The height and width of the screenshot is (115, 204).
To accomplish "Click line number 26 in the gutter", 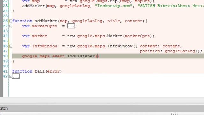I will pos(5,21).
